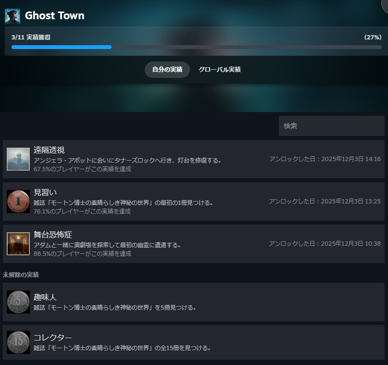Viewport: 388px width, 365px height.
Task: Click the 趣味人 number 5 badge icon
Action: [x=18, y=302]
